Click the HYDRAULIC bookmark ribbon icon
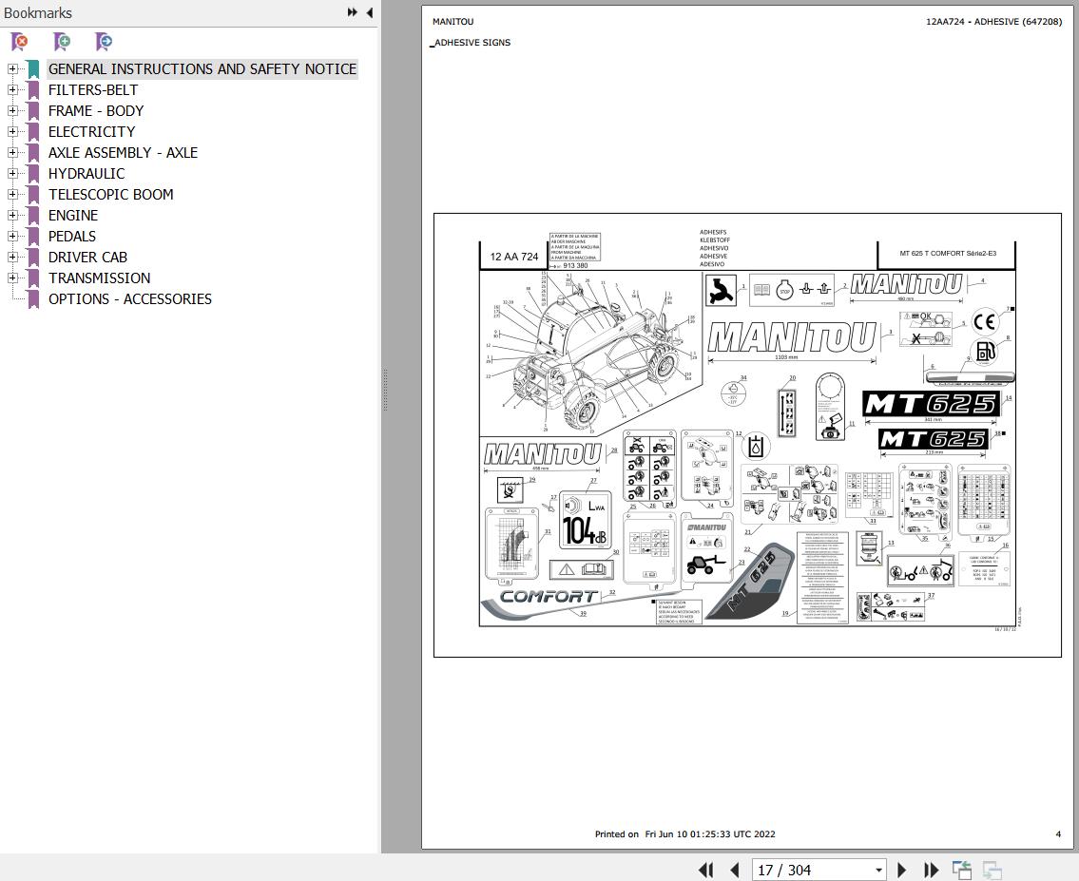This screenshot has height=881, width=1079. (x=33, y=174)
